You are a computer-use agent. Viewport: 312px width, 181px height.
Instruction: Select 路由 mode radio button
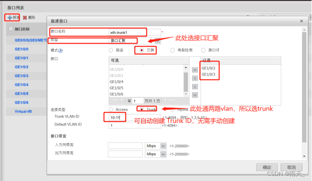(x=111, y=50)
